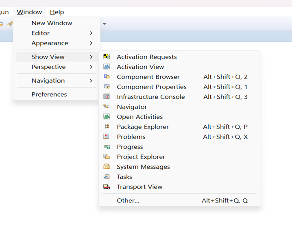Click the Alt+Shift+Q, X shortcut text
292x235 pixels.
tap(225, 137)
